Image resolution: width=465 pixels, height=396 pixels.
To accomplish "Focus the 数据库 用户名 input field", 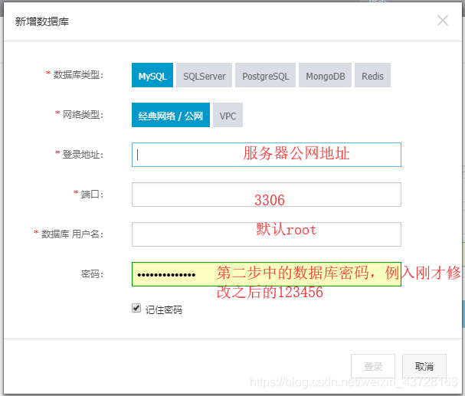I will coord(267,234).
